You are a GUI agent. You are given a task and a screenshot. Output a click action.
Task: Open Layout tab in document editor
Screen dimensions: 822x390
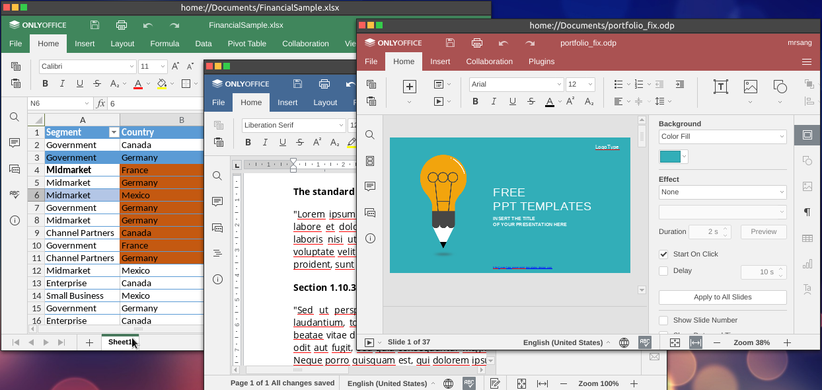[325, 102]
